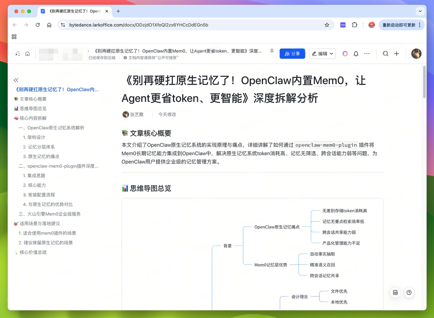The height and width of the screenshot is (318, 434).
Task: Search the document with the magnifier icon
Action: 386,54
